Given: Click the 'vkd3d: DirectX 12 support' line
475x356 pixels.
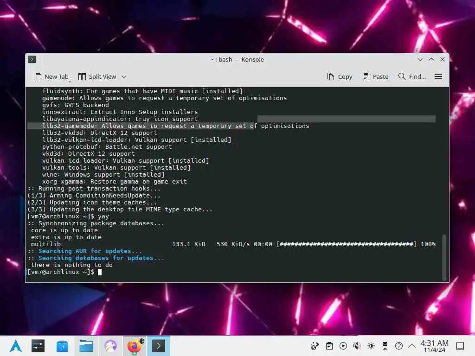Looking at the screenshot, I should click(x=88, y=154).
